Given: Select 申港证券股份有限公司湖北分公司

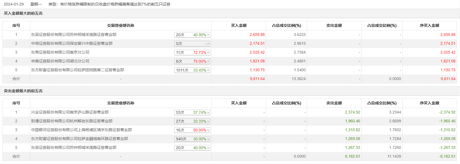Looking at the screenshot, I should click(x=60, y=61).
